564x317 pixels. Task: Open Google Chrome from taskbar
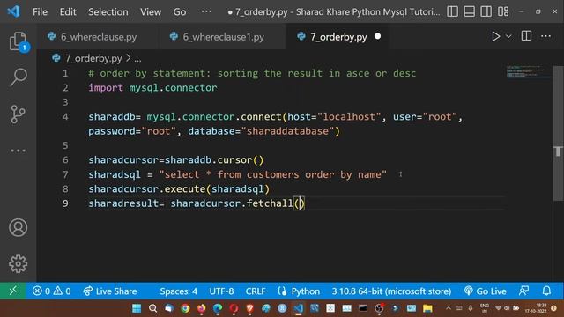(x=185, y=308)
